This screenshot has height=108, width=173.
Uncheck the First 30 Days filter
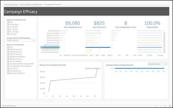click(x=8, y=24)
